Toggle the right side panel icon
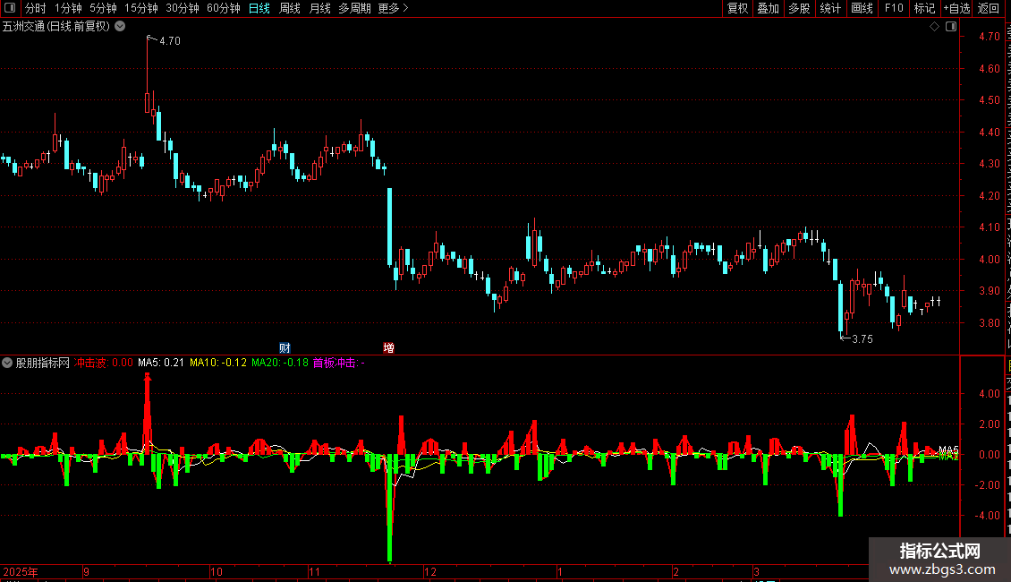This screenshot has width=1011, height=582. pyautogui.click(x=951, y=27)
